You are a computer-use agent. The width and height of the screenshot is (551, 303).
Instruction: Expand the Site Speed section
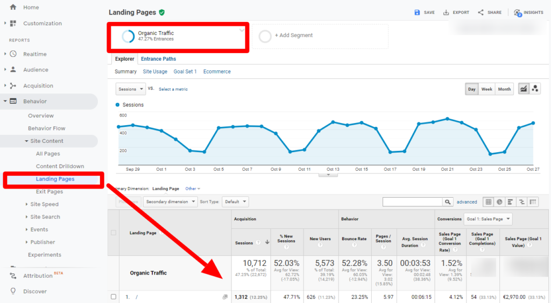tap(26, 204)
